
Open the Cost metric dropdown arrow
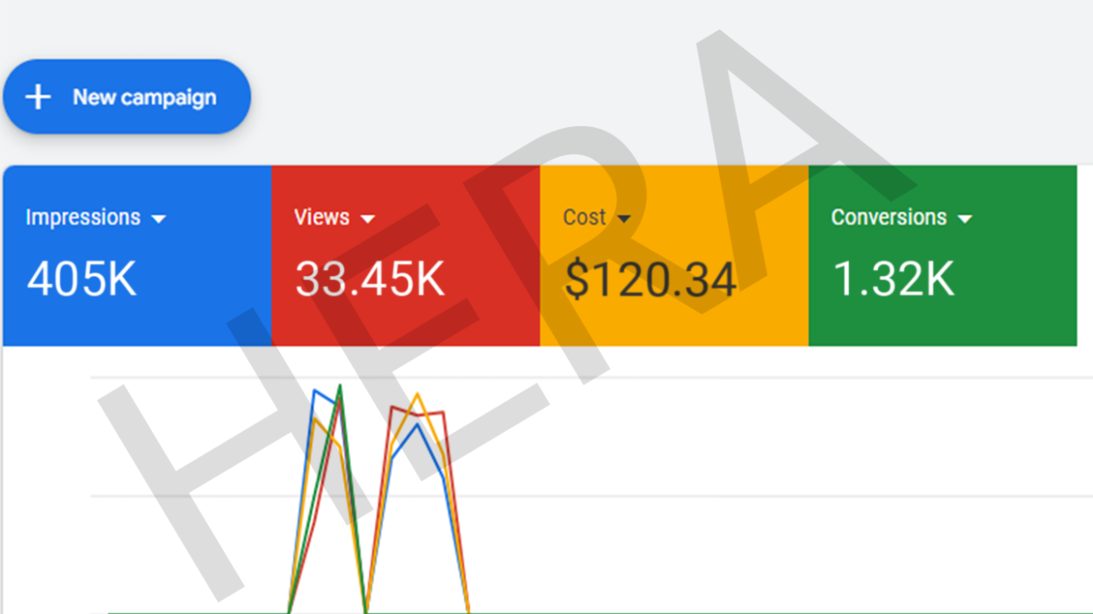click(x=624, y=219)
